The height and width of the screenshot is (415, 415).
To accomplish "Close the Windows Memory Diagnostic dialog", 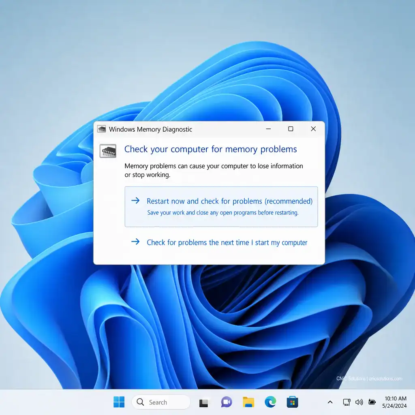I will click(x=313, y=129).
